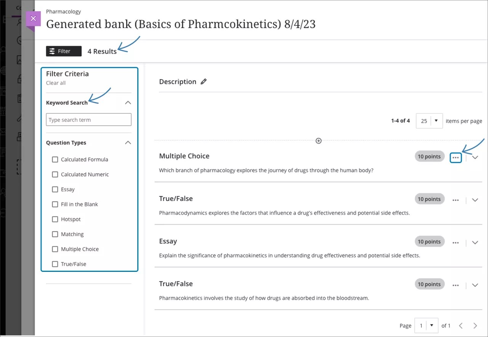This screenshot has height=337, width=488.
Task: Click the plus icon to add a question
Action: click(318, 141)
